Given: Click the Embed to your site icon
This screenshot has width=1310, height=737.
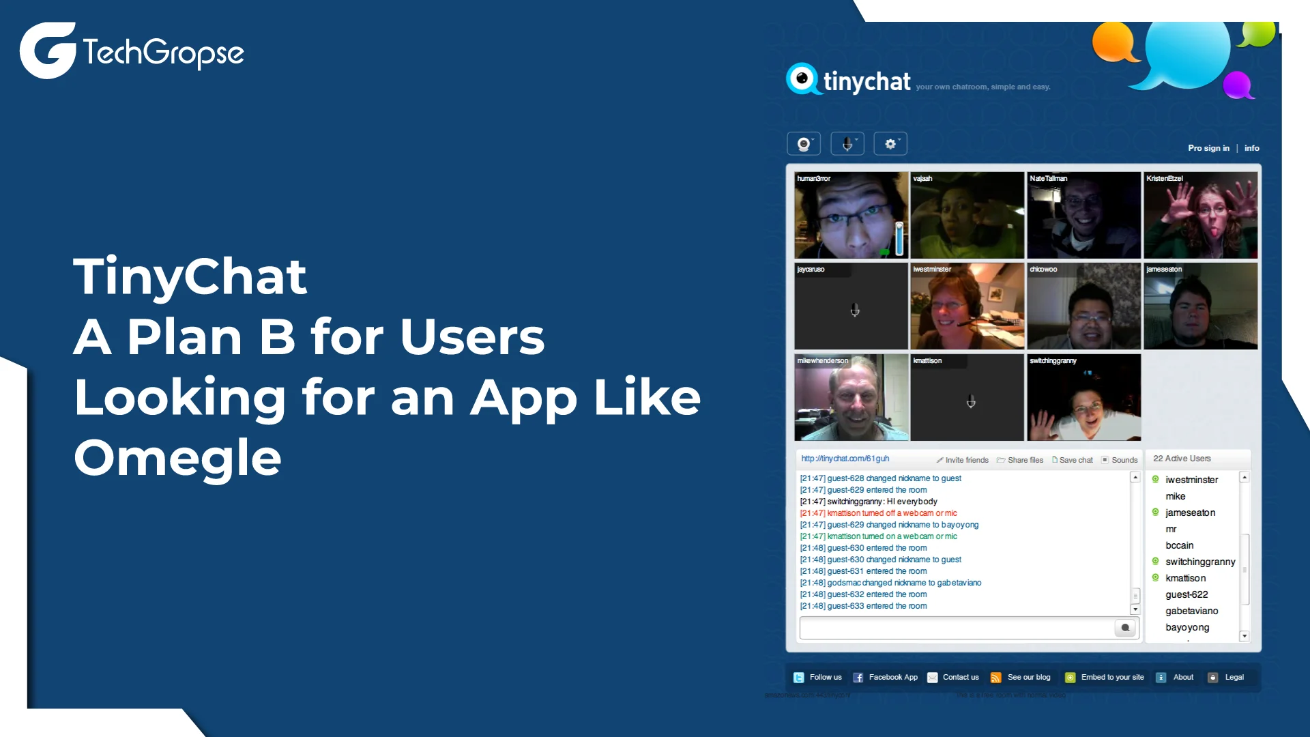Looking at the screenshot, I should click(x=1070, y=678).
